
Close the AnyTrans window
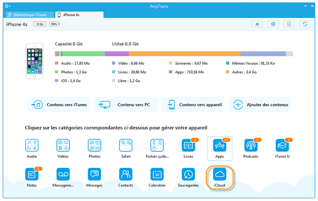(x=312, y=6)
